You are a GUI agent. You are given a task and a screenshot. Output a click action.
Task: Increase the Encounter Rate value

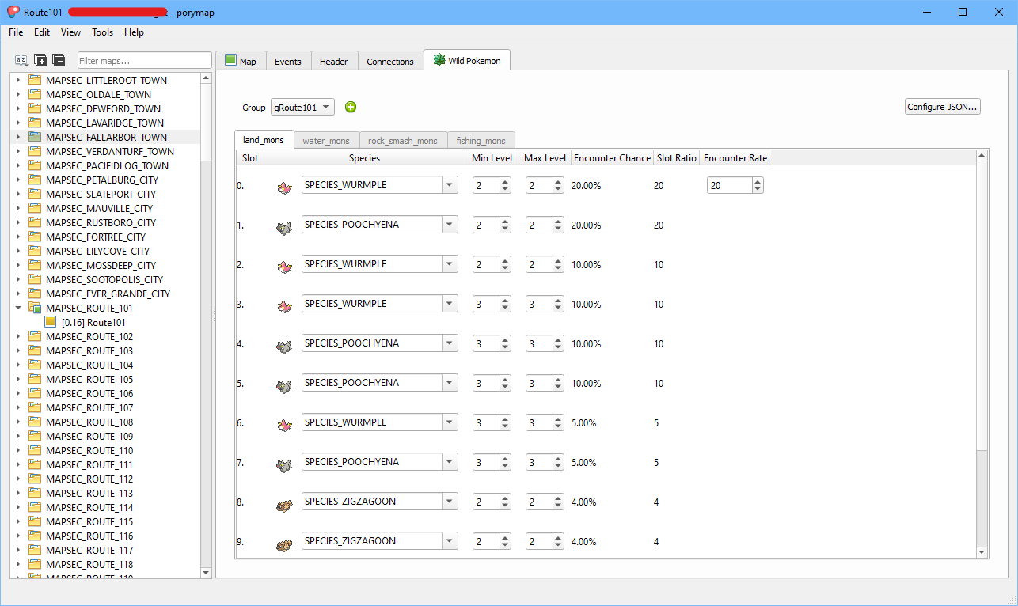click(758, 182)
